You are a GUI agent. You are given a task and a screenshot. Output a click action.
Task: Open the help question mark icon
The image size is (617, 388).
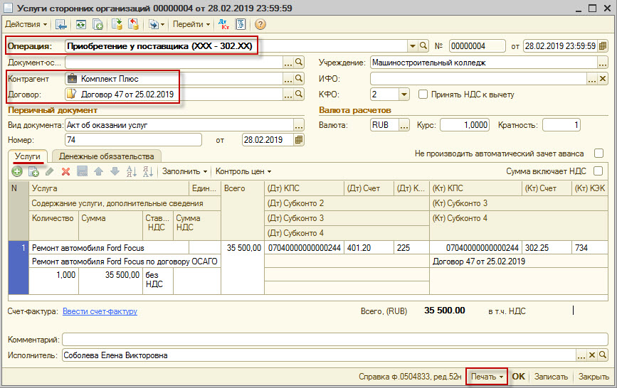260,24
